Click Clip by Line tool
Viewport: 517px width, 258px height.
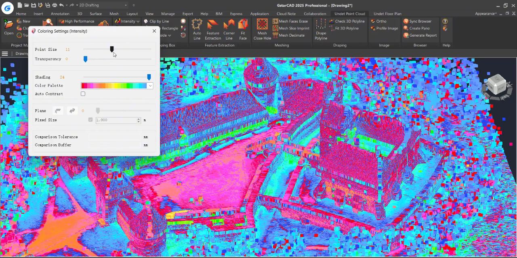tap(156, 21)
